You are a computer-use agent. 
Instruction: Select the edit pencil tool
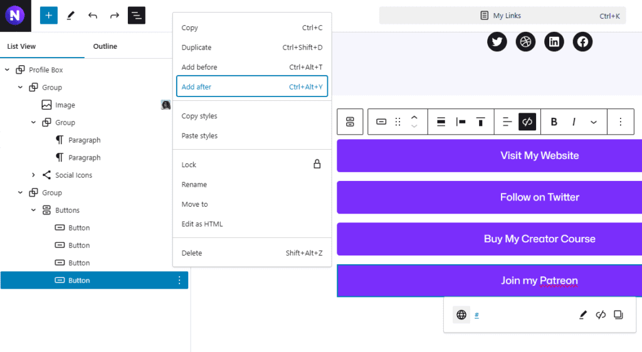pyautogui.click(x=70, y=16)
